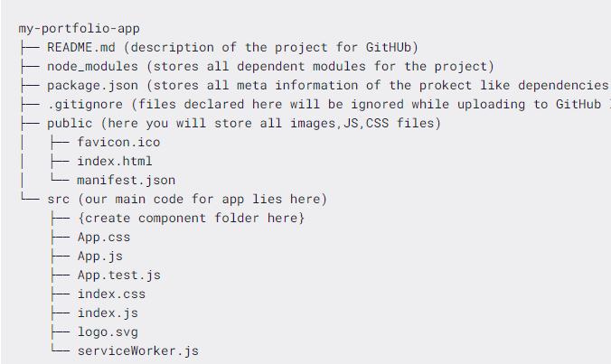Select the App.test.js file
The width and height of the screenshot is (611, 364).
pyautogui.click(x=118, y=275)
